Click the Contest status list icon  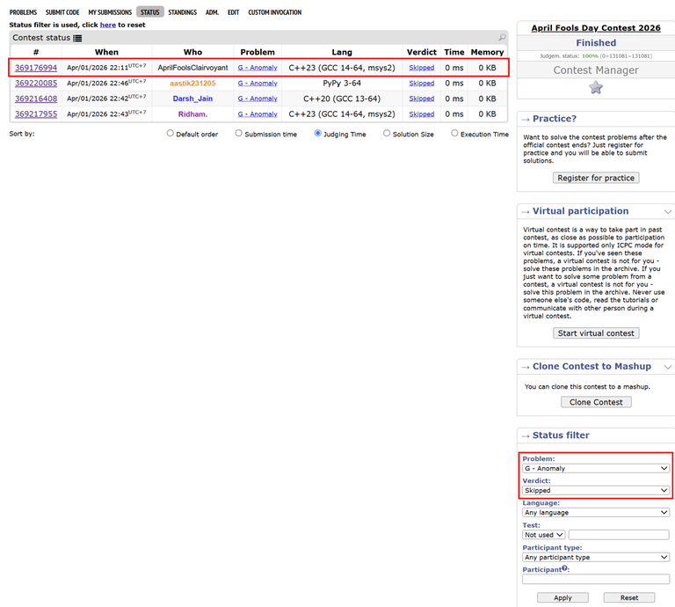click(x=77, y=39)
